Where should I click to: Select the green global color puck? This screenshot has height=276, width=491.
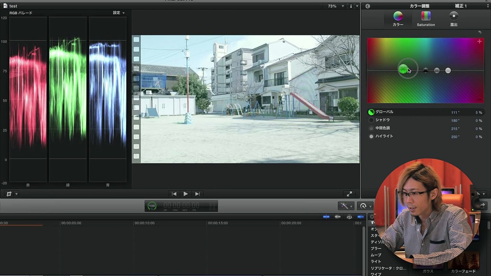point(403,69)
